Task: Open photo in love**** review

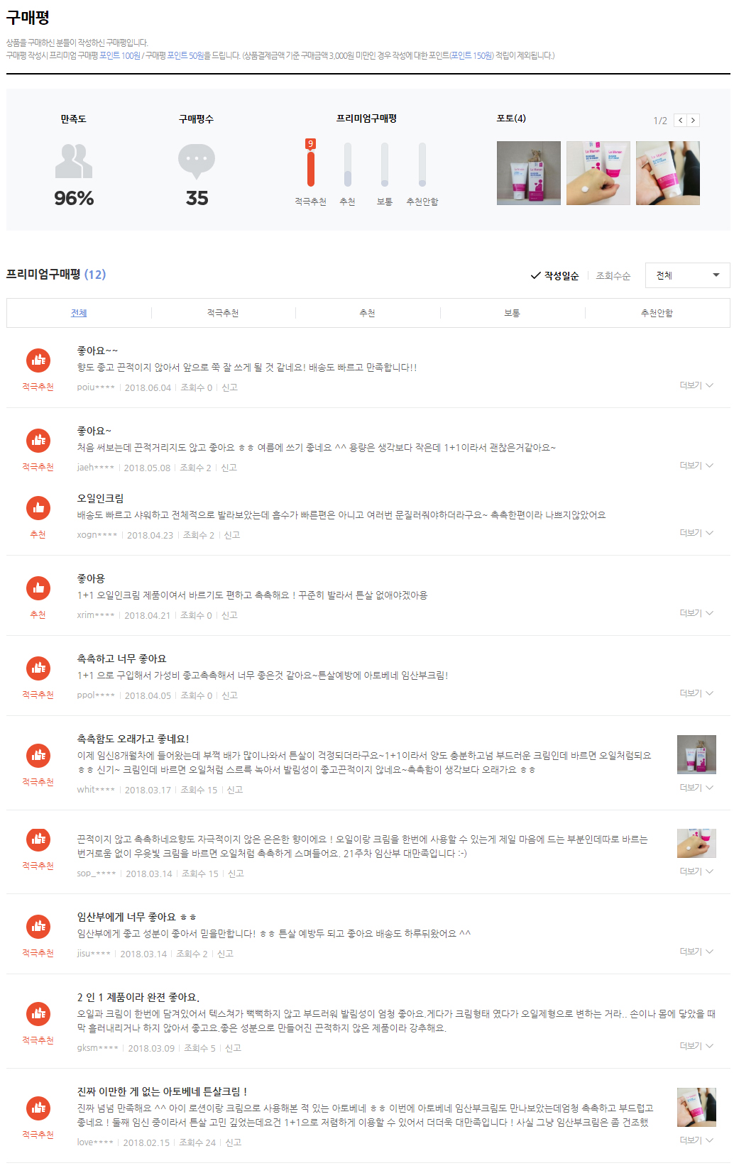Action: click(696, 1107)
